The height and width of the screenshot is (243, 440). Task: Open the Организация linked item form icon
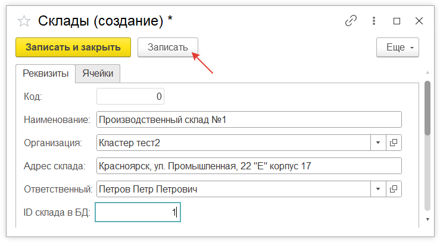point(394,143)
